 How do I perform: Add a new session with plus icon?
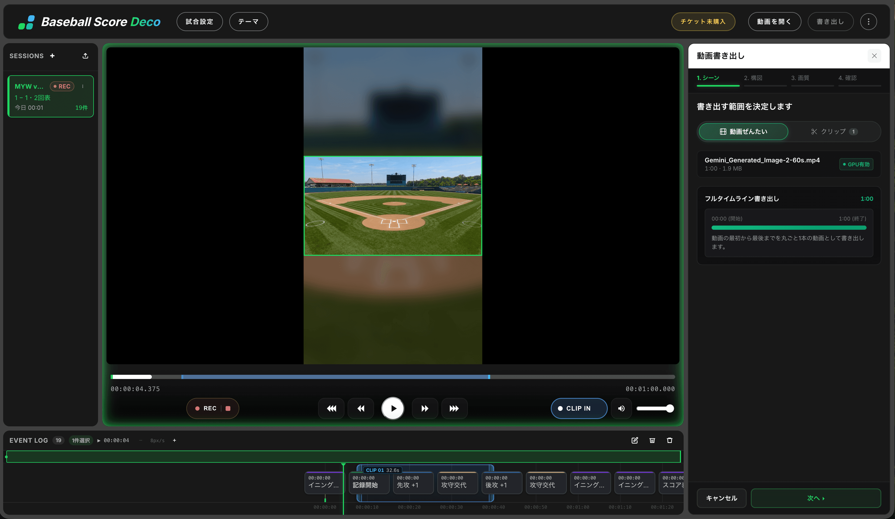(52, 56)
